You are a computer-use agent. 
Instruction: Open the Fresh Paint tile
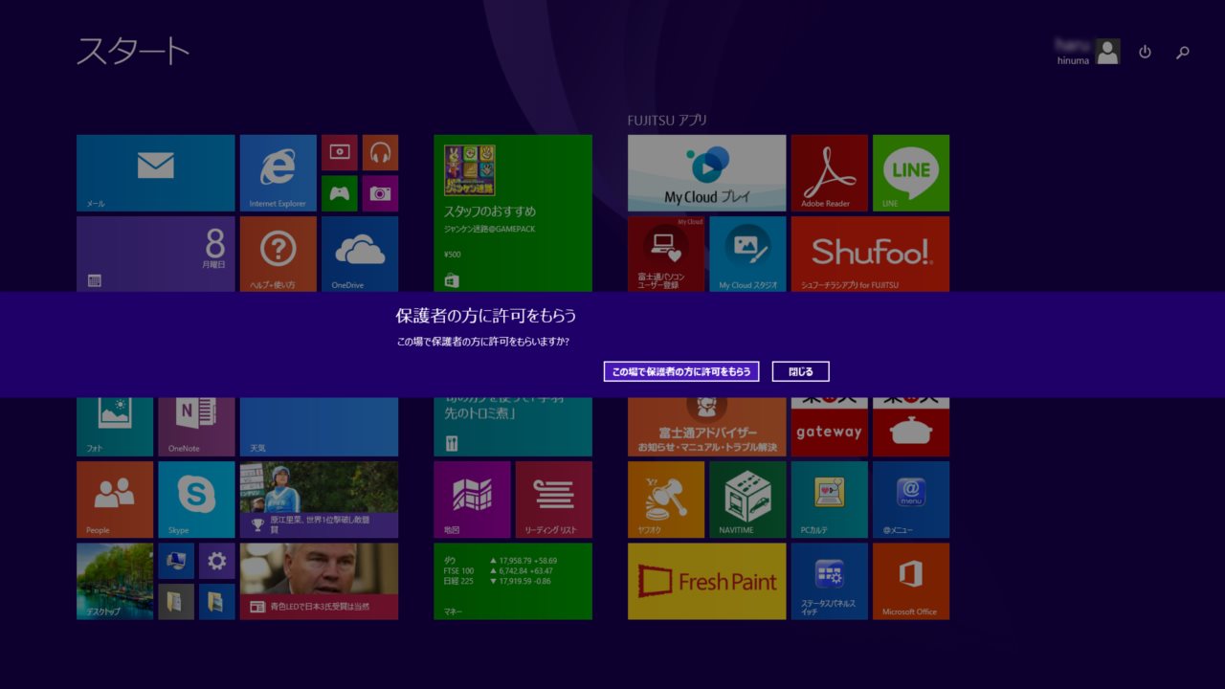706,581
